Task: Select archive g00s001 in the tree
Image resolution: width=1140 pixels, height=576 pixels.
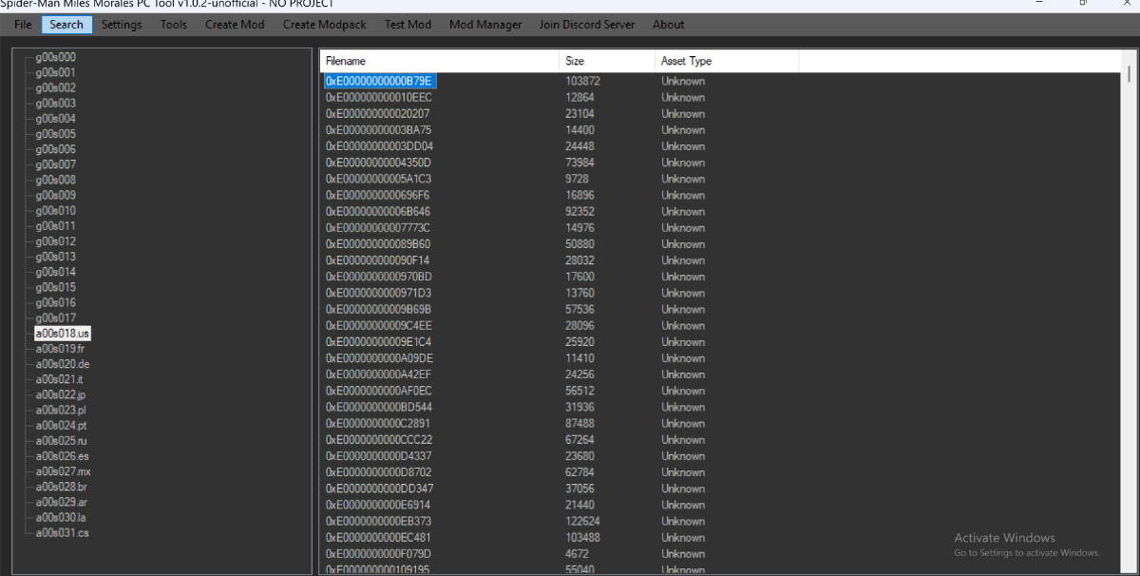Action: pos(55,72)
